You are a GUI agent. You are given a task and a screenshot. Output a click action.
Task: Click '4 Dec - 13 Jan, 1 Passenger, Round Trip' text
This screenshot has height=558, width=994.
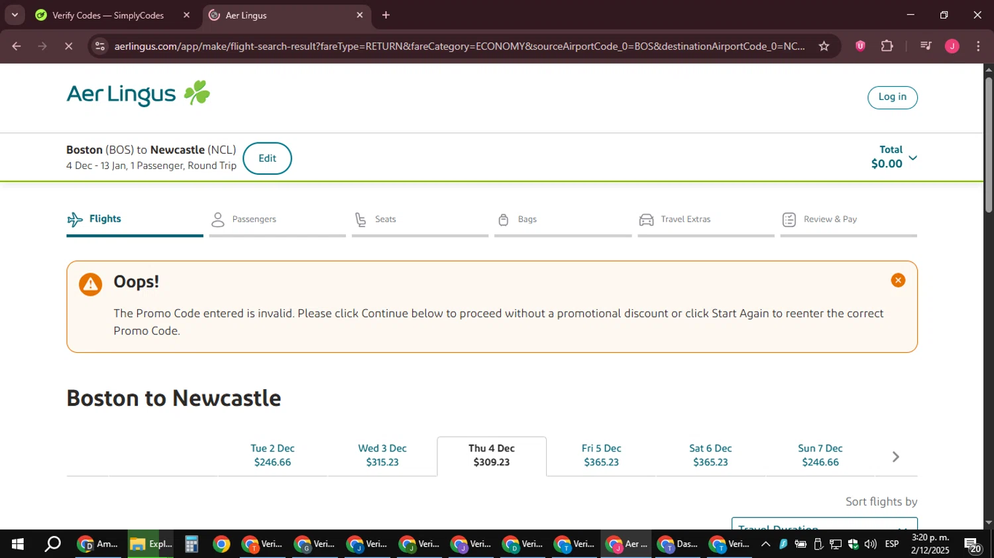pos(151,166)
